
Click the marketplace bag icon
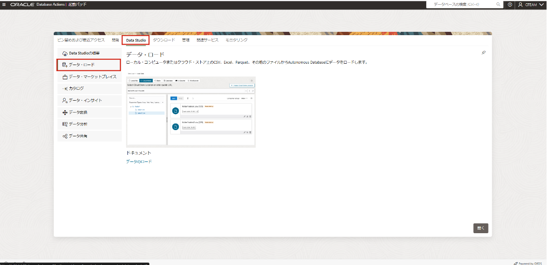[x=65, y=76]
